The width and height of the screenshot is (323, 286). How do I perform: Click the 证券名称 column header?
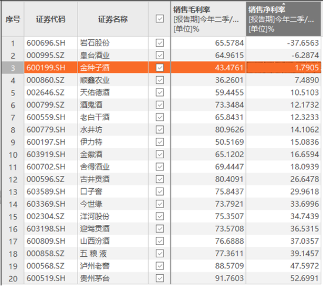tap(113, 19)
